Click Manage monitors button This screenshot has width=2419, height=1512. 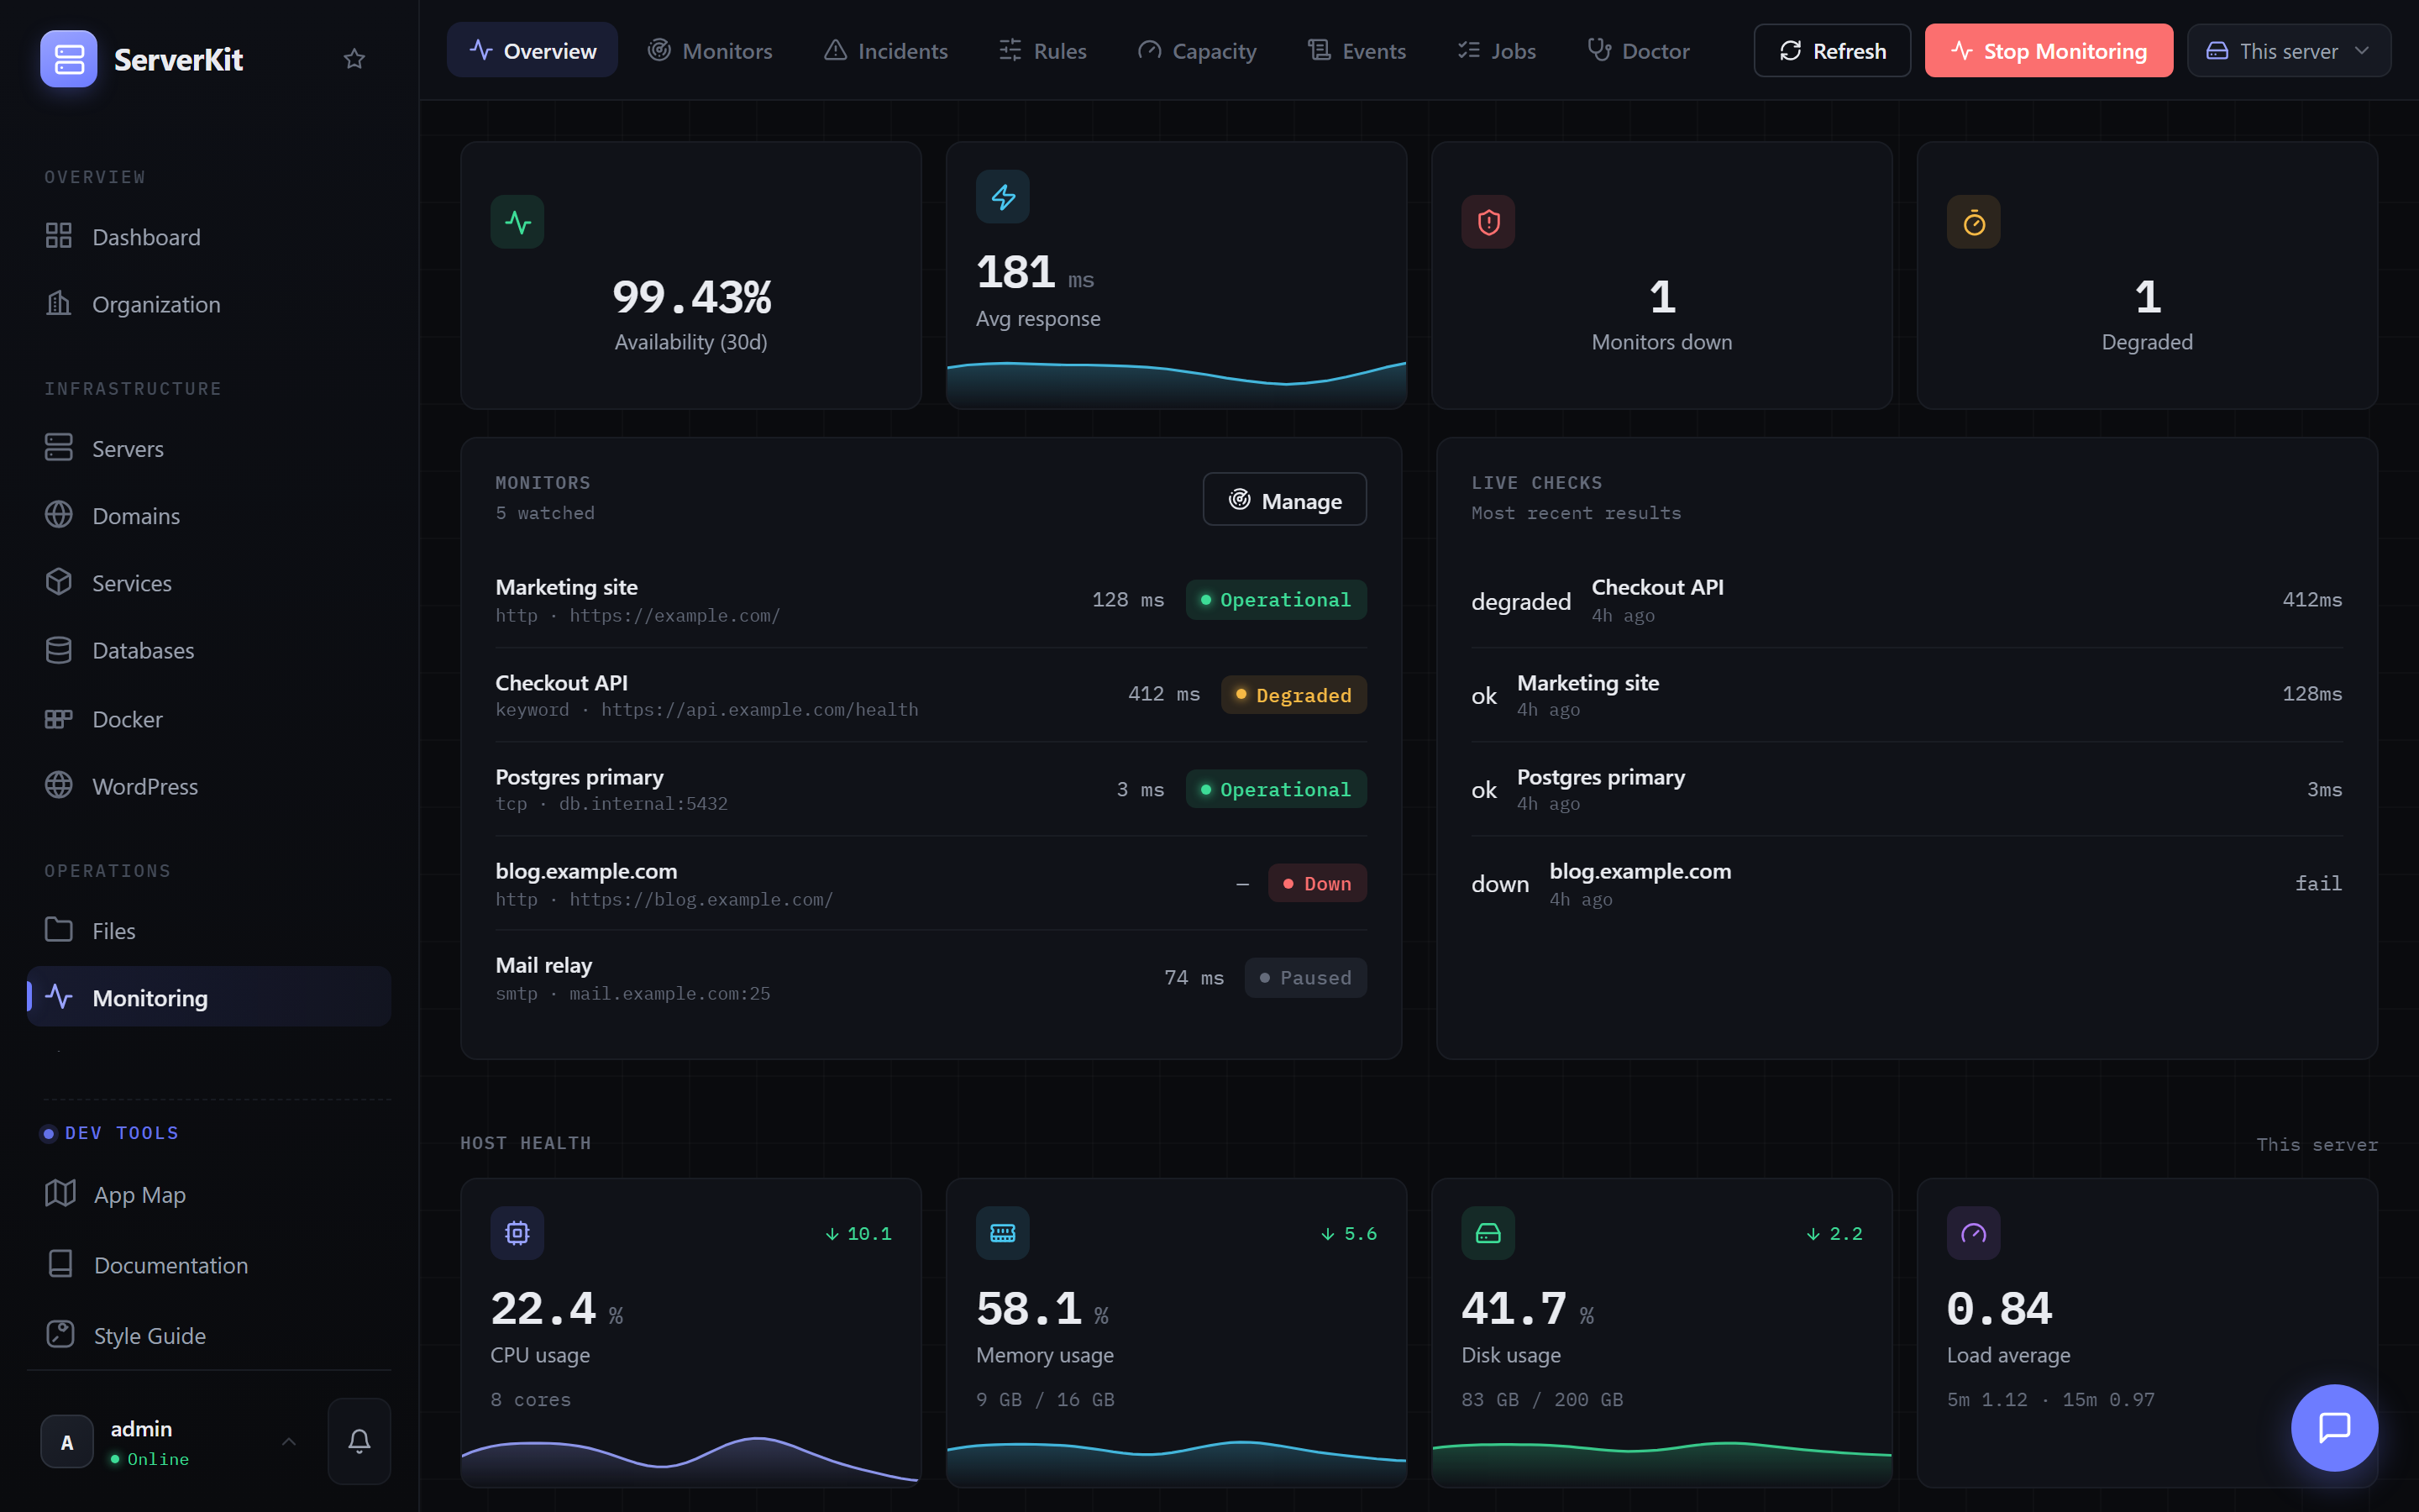click(x=1284, y=499)
